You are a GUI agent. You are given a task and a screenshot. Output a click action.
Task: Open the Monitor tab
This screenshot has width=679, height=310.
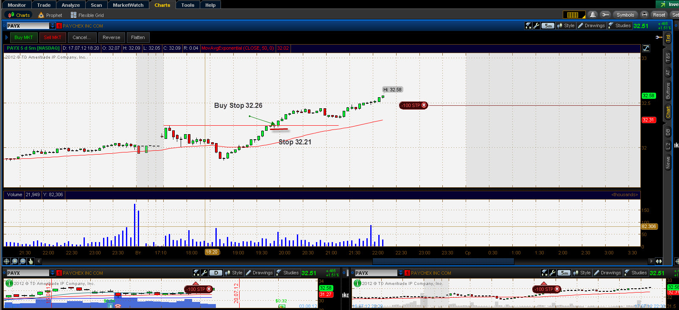point(17,5)
